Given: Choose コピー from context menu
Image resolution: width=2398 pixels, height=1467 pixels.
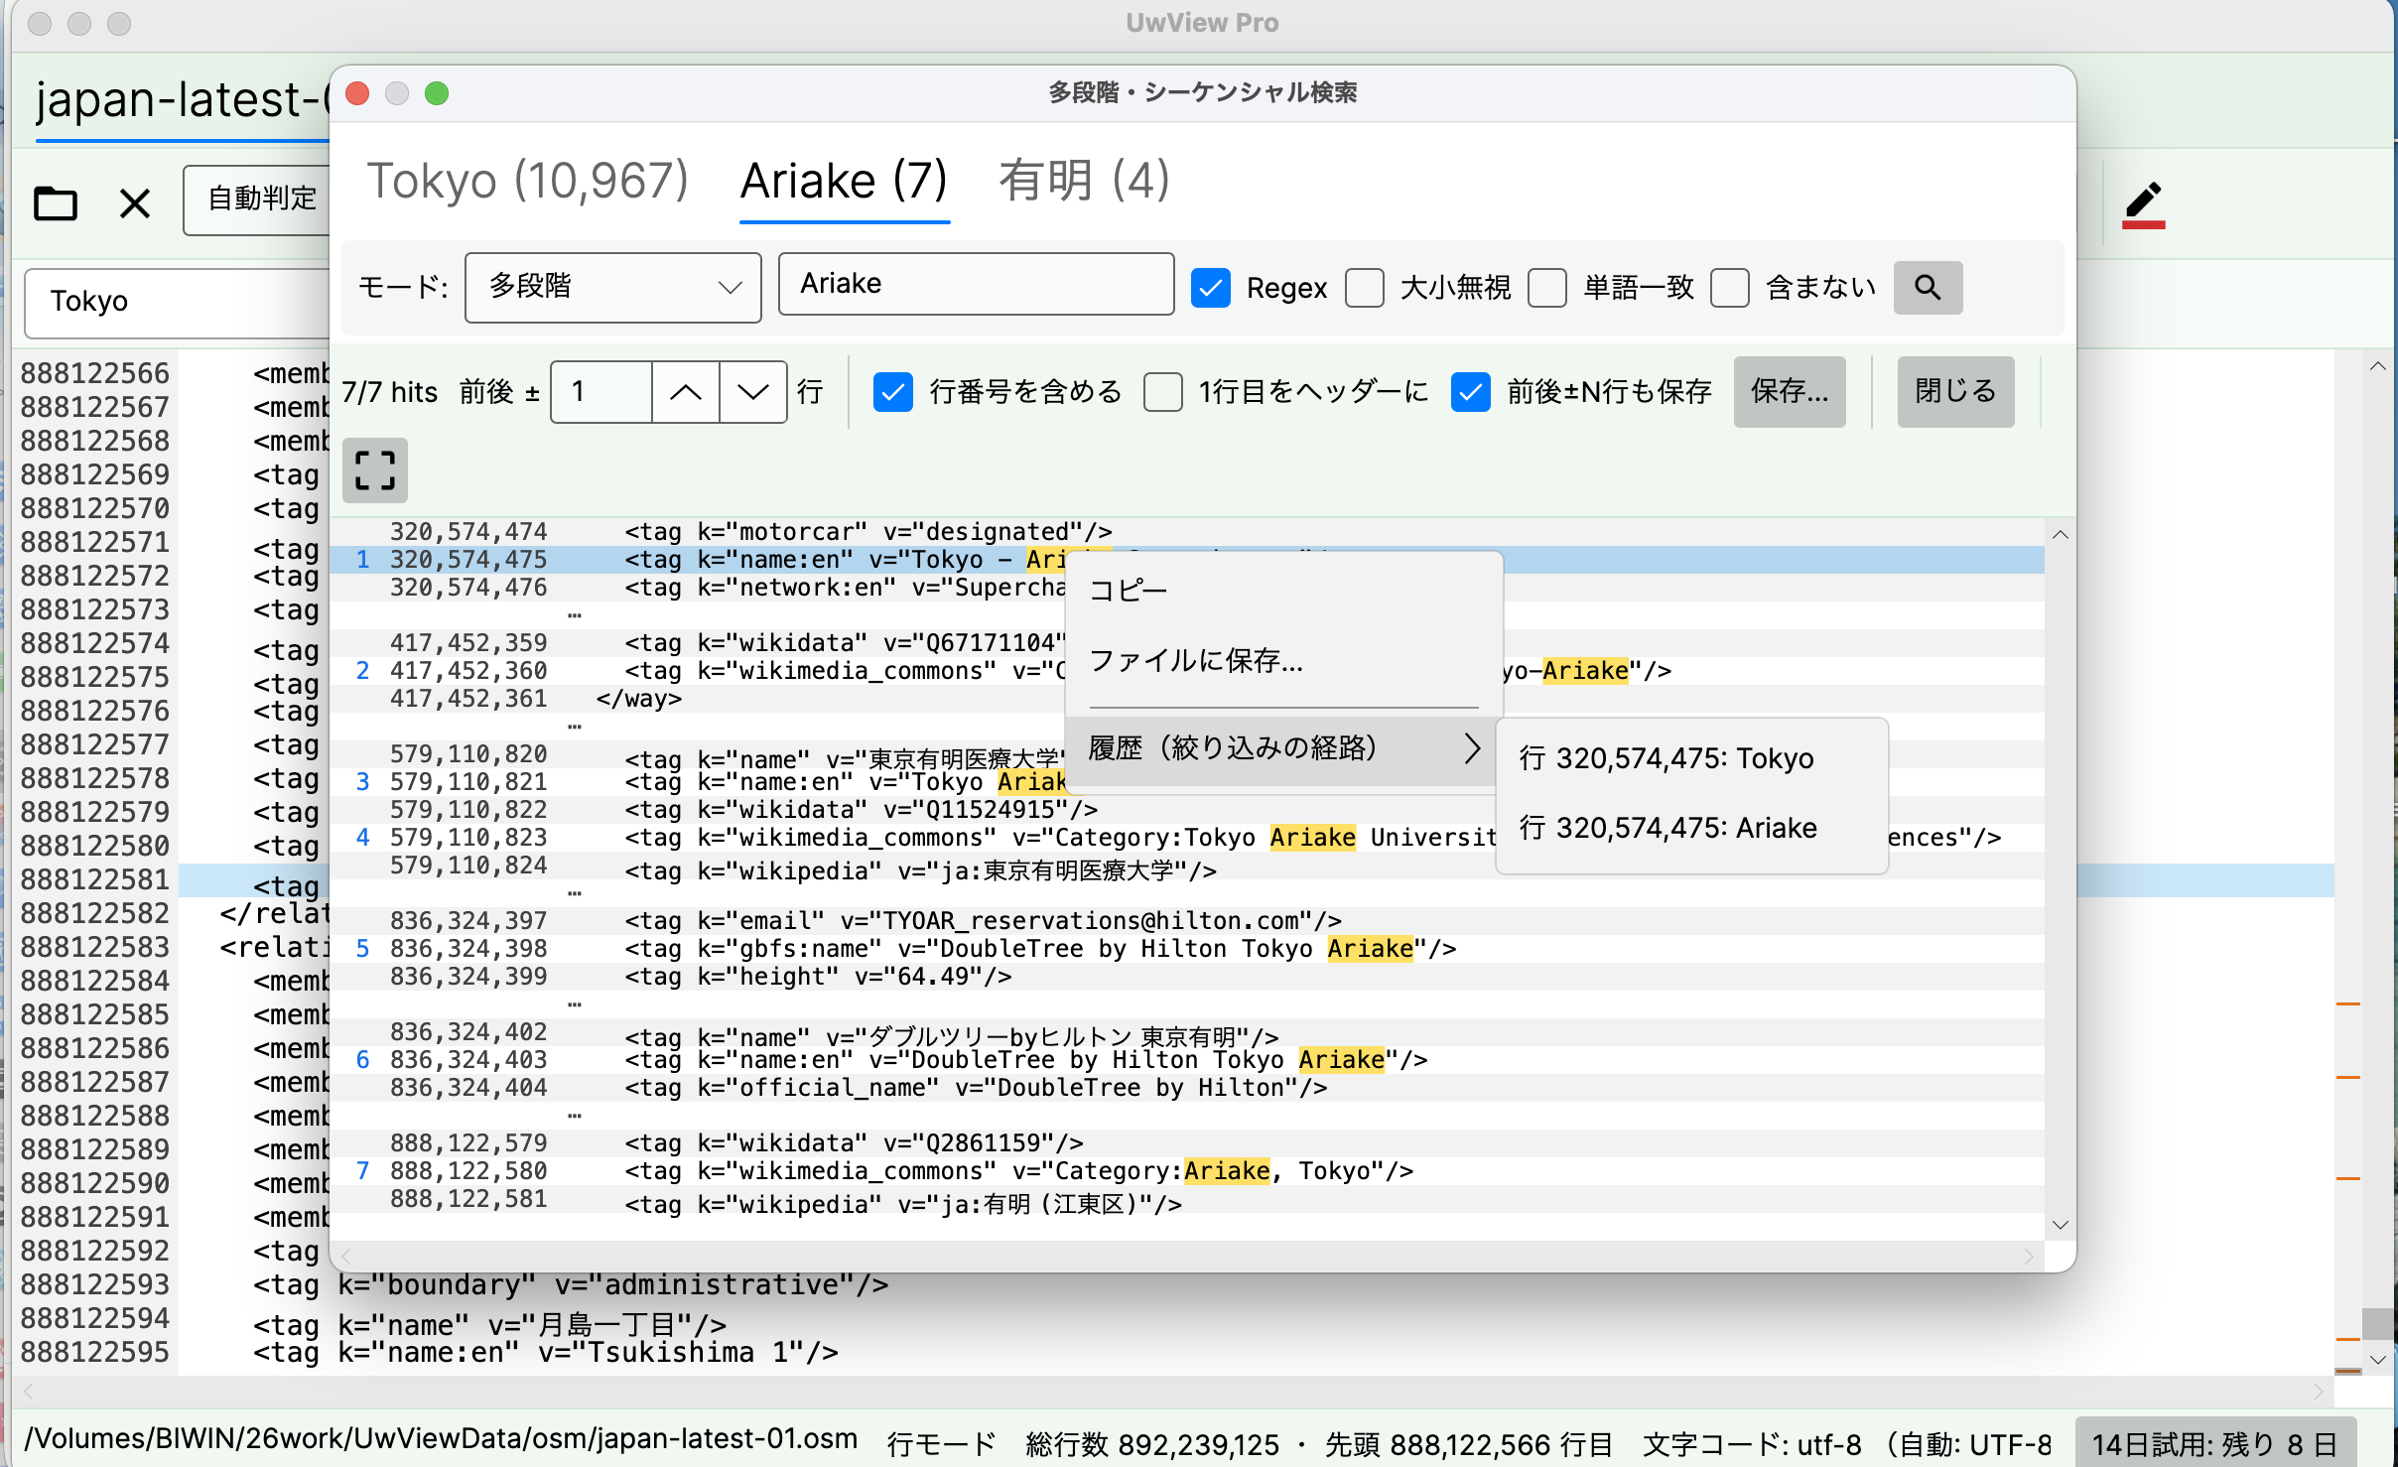Looking at the screenshot, I should tap(1283, 591).
